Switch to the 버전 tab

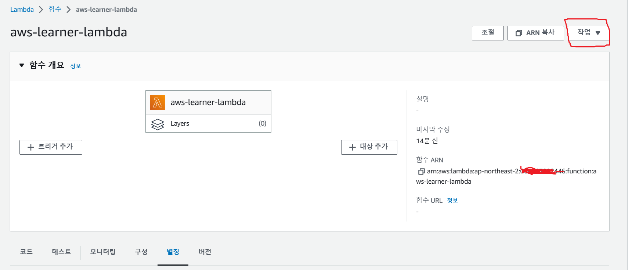click(205, 252)
